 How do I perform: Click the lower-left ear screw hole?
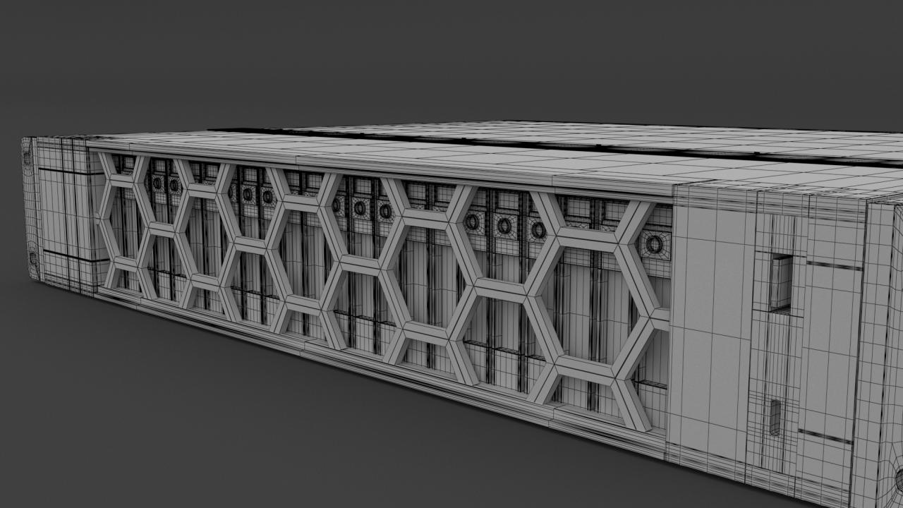[x=33, y=256]
